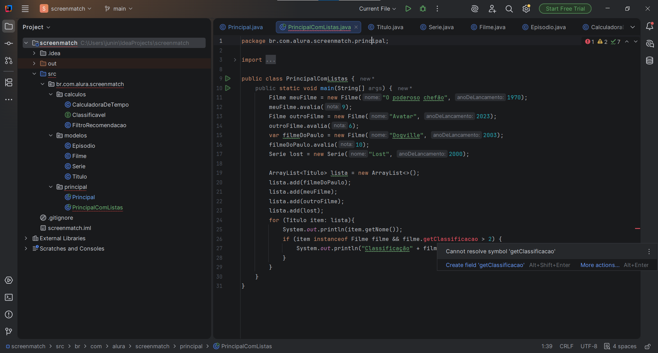The image size is (658, 353).
Task: Open the Terminal tool window
Action: point(9,297)
